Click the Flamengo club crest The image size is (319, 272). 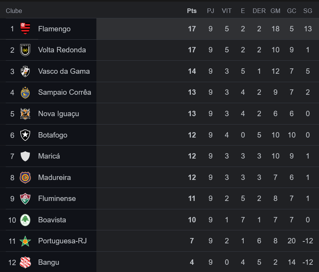click(25, 28)
